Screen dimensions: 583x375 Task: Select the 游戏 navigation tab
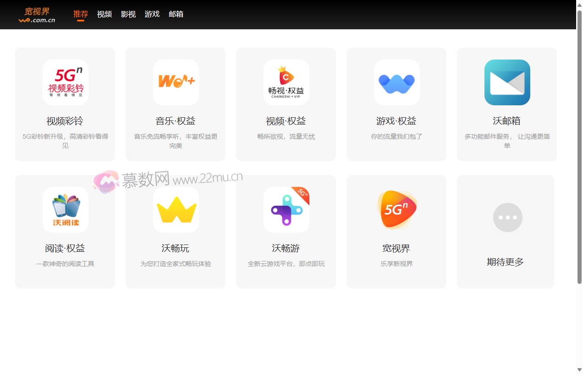pyautogui.click(x=152, y=14)
